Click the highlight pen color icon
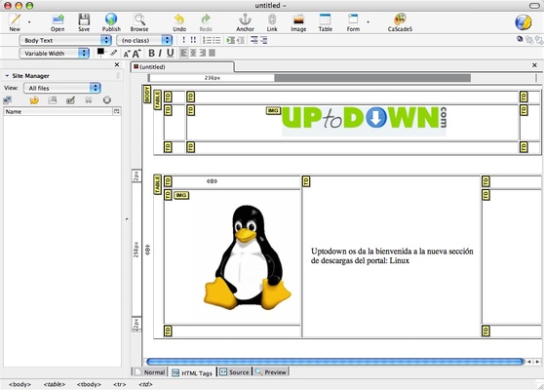The image size is (544, 390). tap(114, 53)
